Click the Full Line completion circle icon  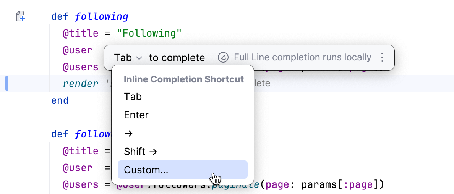click(x=223, y=58)
